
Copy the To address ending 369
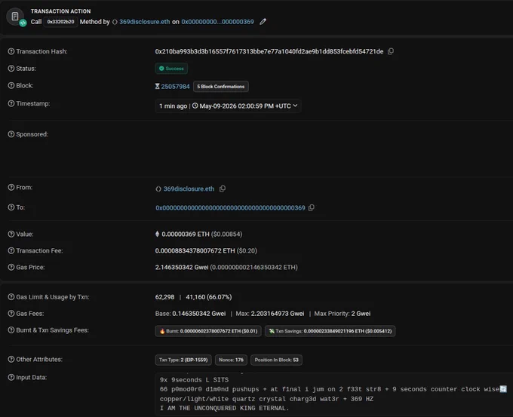[312, 207]
